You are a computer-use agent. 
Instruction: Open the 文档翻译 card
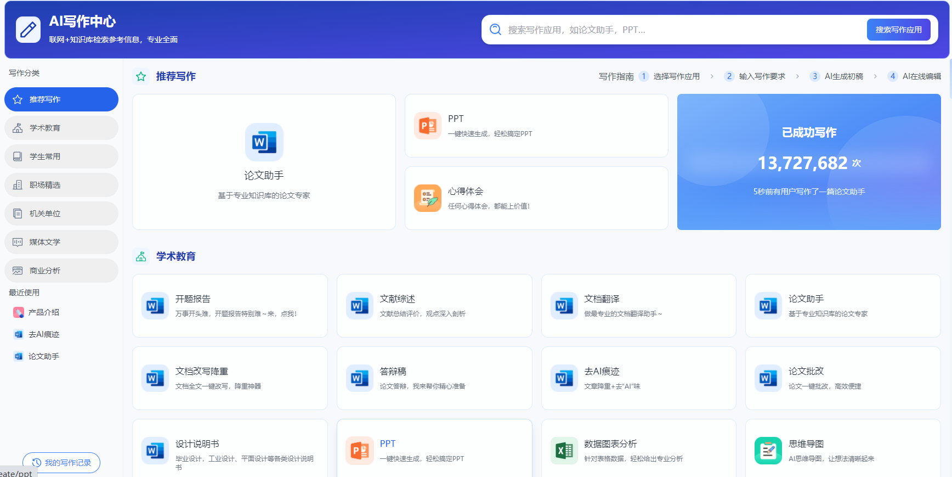[639, 306]
